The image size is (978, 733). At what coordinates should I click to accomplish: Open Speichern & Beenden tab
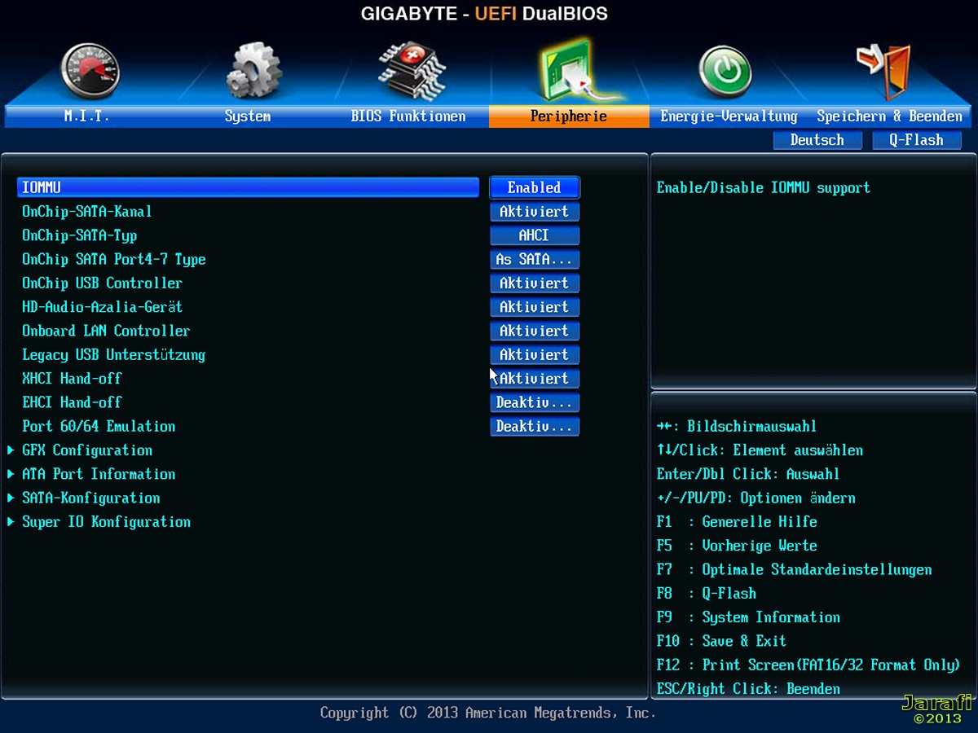(890, 116)
